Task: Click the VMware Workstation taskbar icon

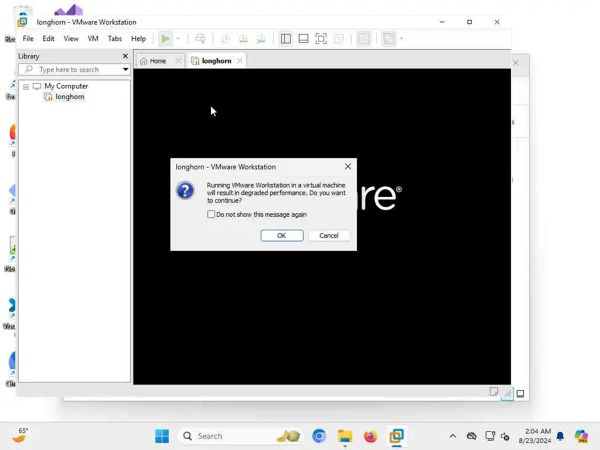Action: [x=397, y=436]
